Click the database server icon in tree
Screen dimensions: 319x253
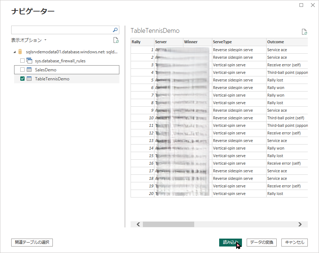tap(20, 52)
